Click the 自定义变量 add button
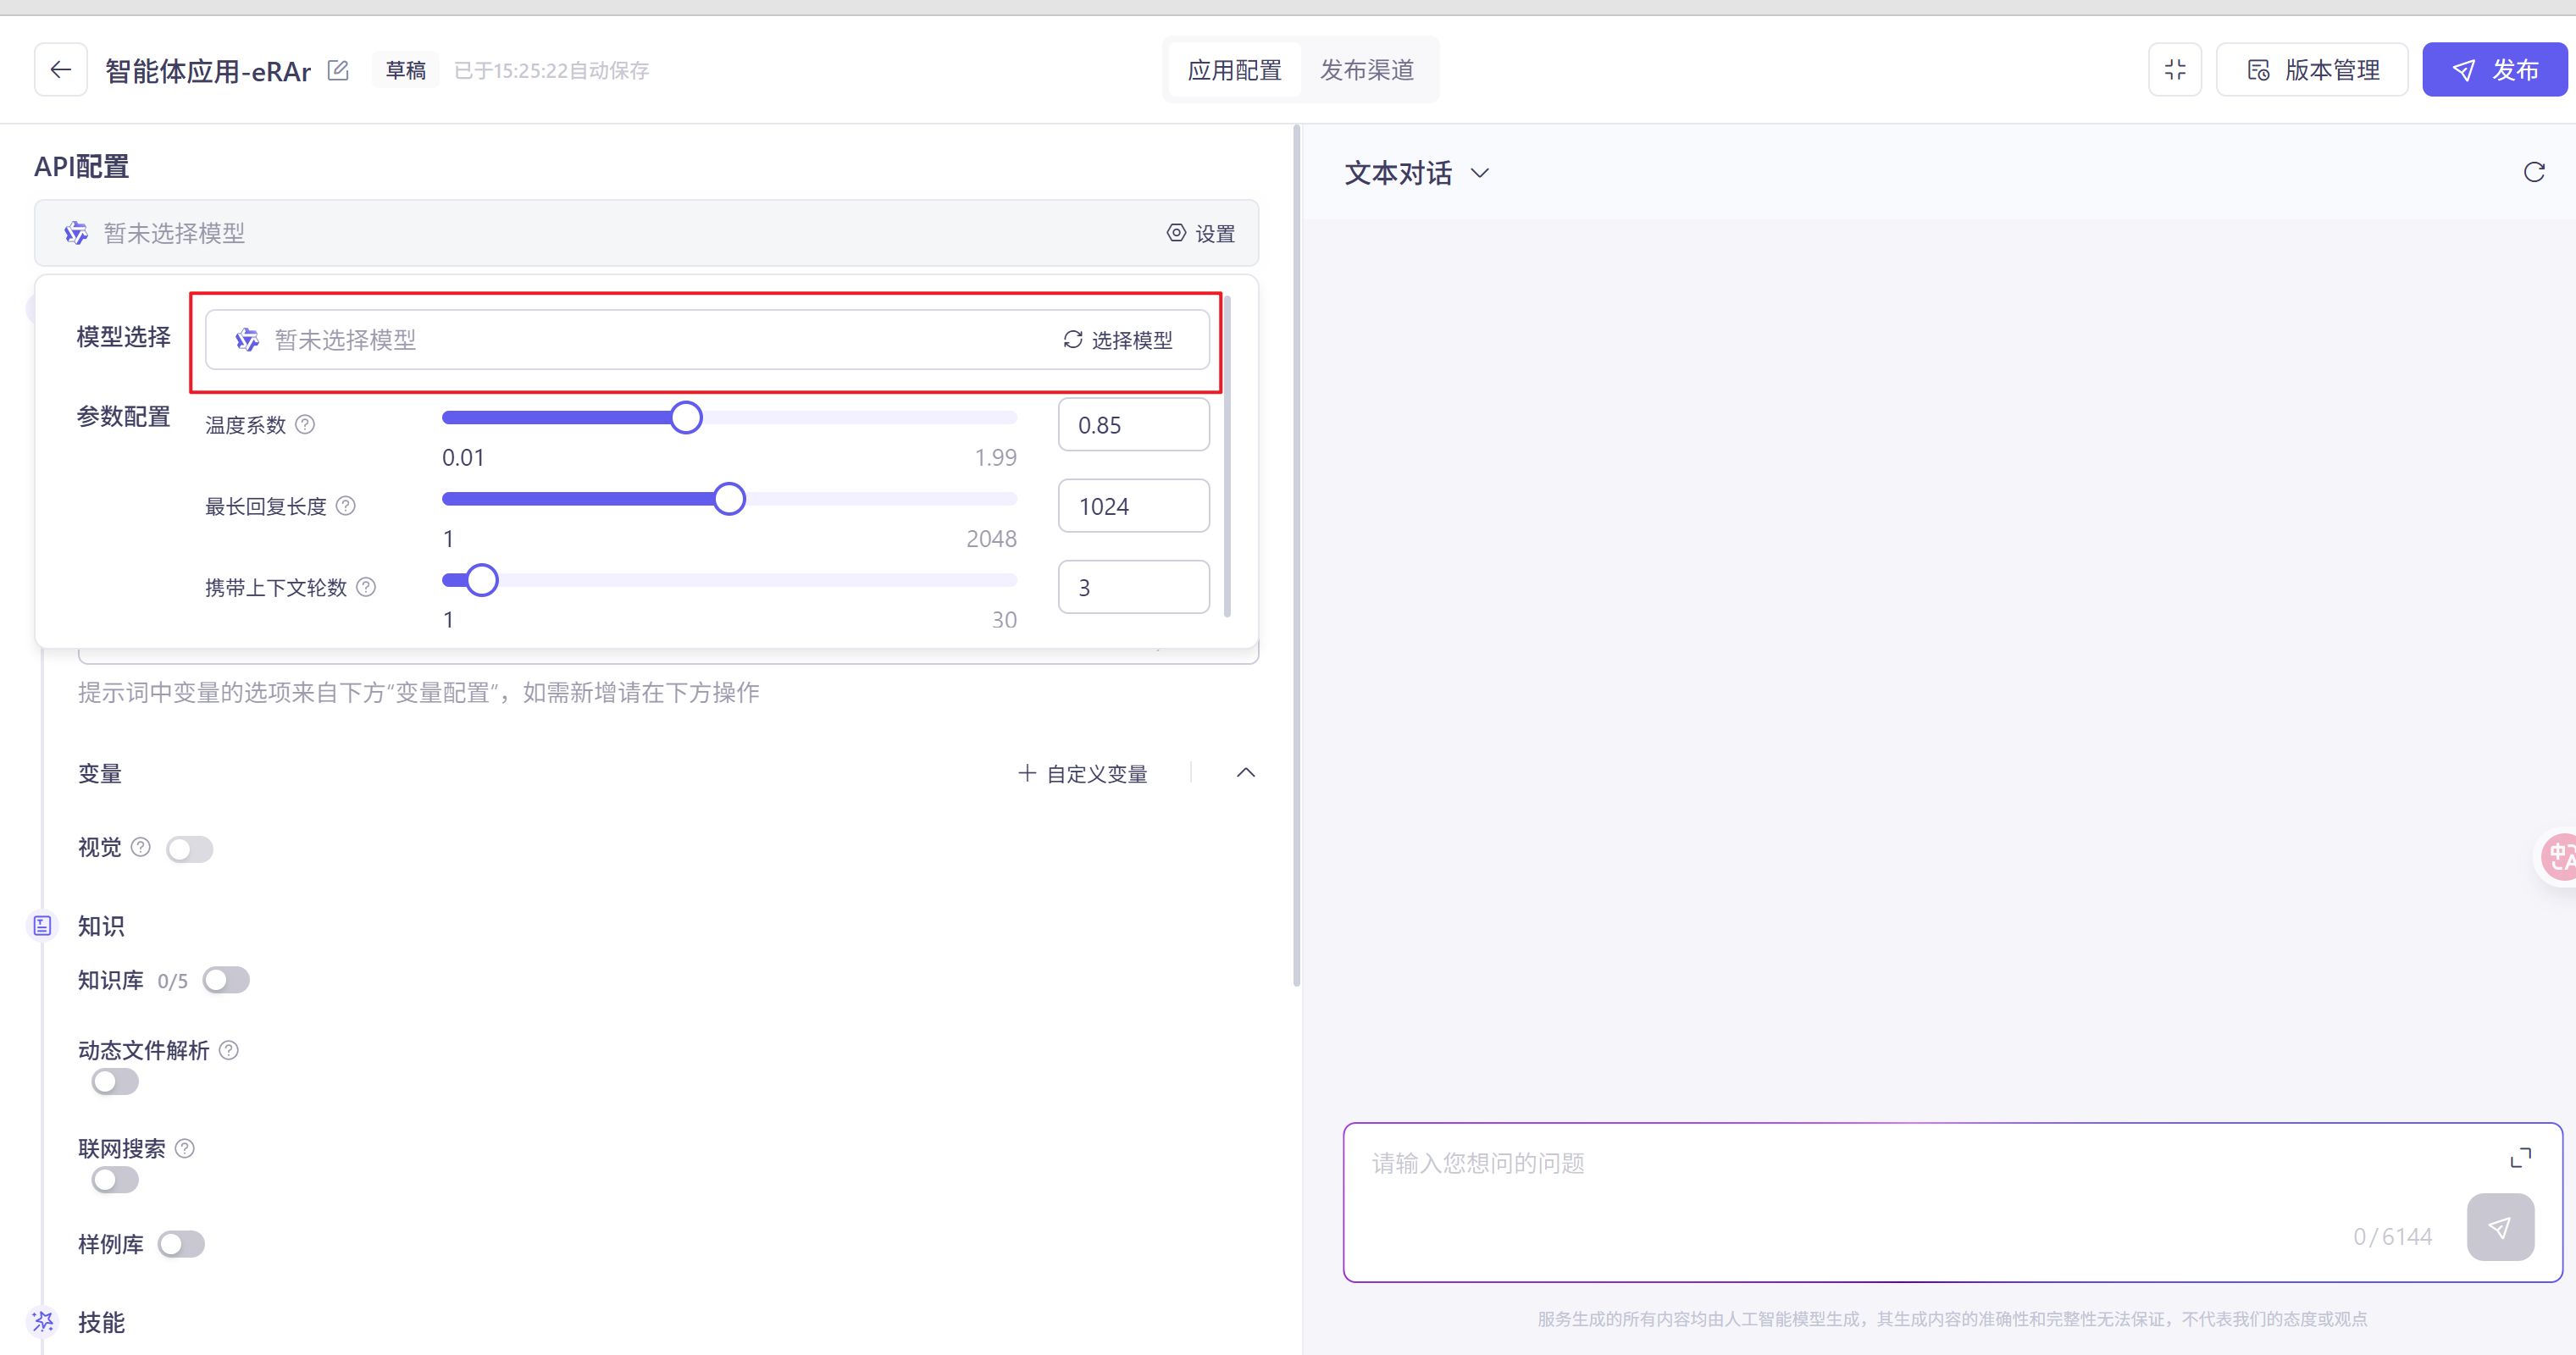Screen dimensions: 2576x1355 coord(1082,774)
